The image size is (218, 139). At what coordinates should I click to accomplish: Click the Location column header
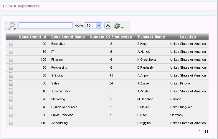[188, 37]
